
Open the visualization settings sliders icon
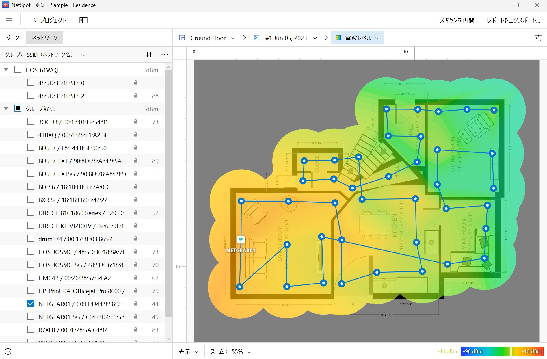click(538, 38)
